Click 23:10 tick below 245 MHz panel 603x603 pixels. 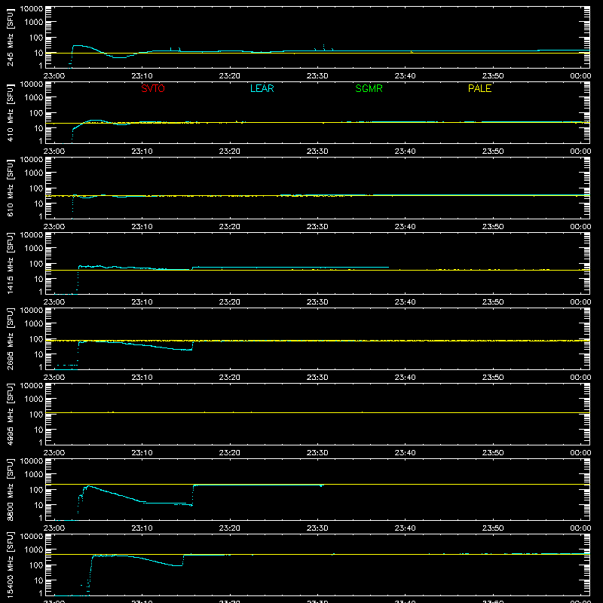[142, 76]
